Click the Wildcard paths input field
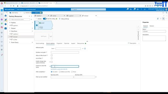Image resolution: width=168 pixels, height=94 pixels. point(68,49)
